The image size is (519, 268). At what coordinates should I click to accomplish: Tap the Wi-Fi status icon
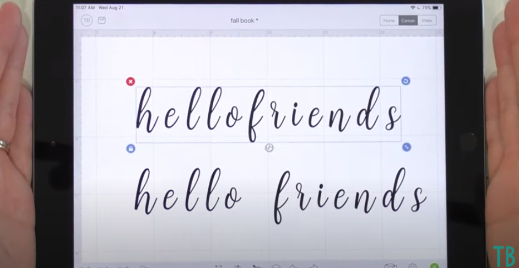point(413,8)
